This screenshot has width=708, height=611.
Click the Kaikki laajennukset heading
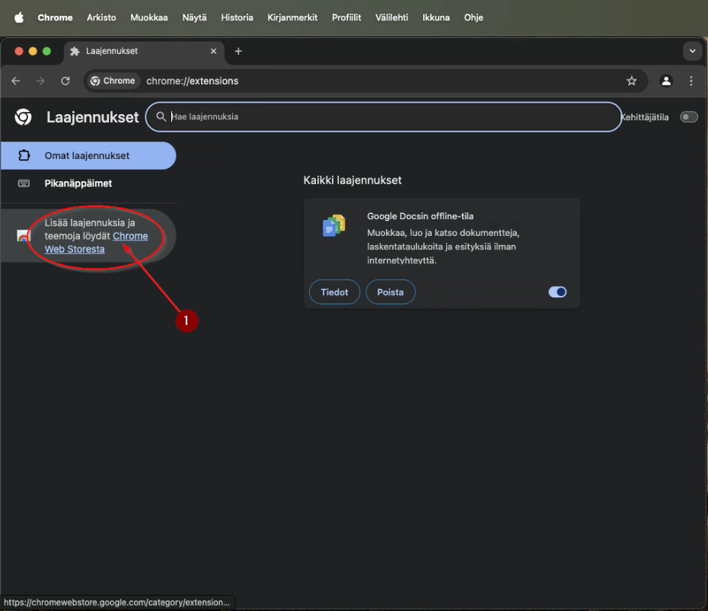coord(352,180)
